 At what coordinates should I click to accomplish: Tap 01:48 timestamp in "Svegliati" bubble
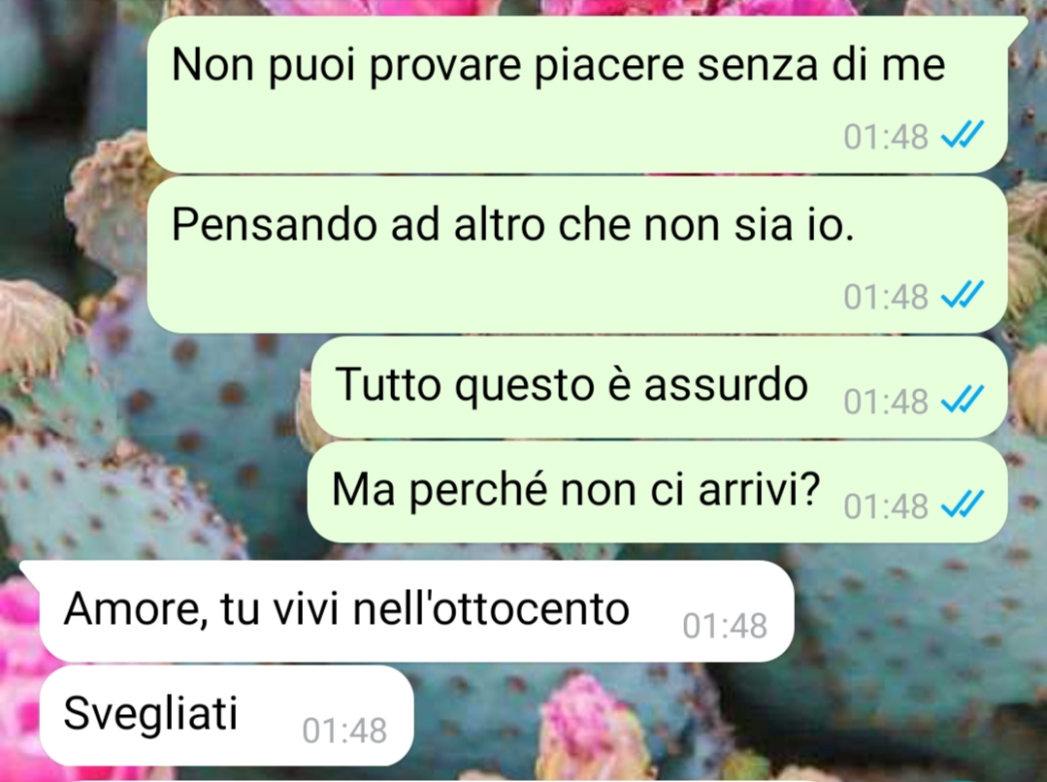click(344, 730)
